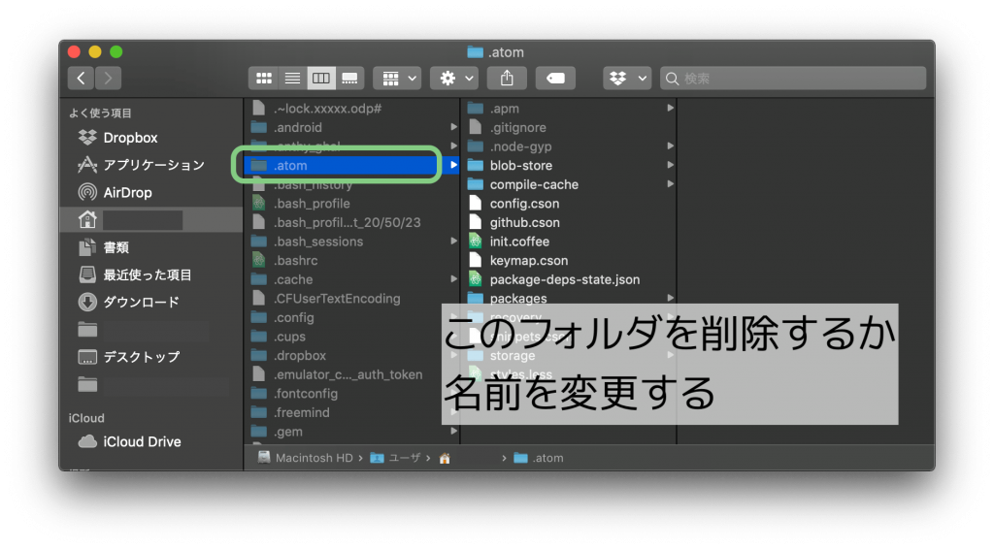
Task: Expand the .node-gyp folder arrow
Action: coord(670,146)
